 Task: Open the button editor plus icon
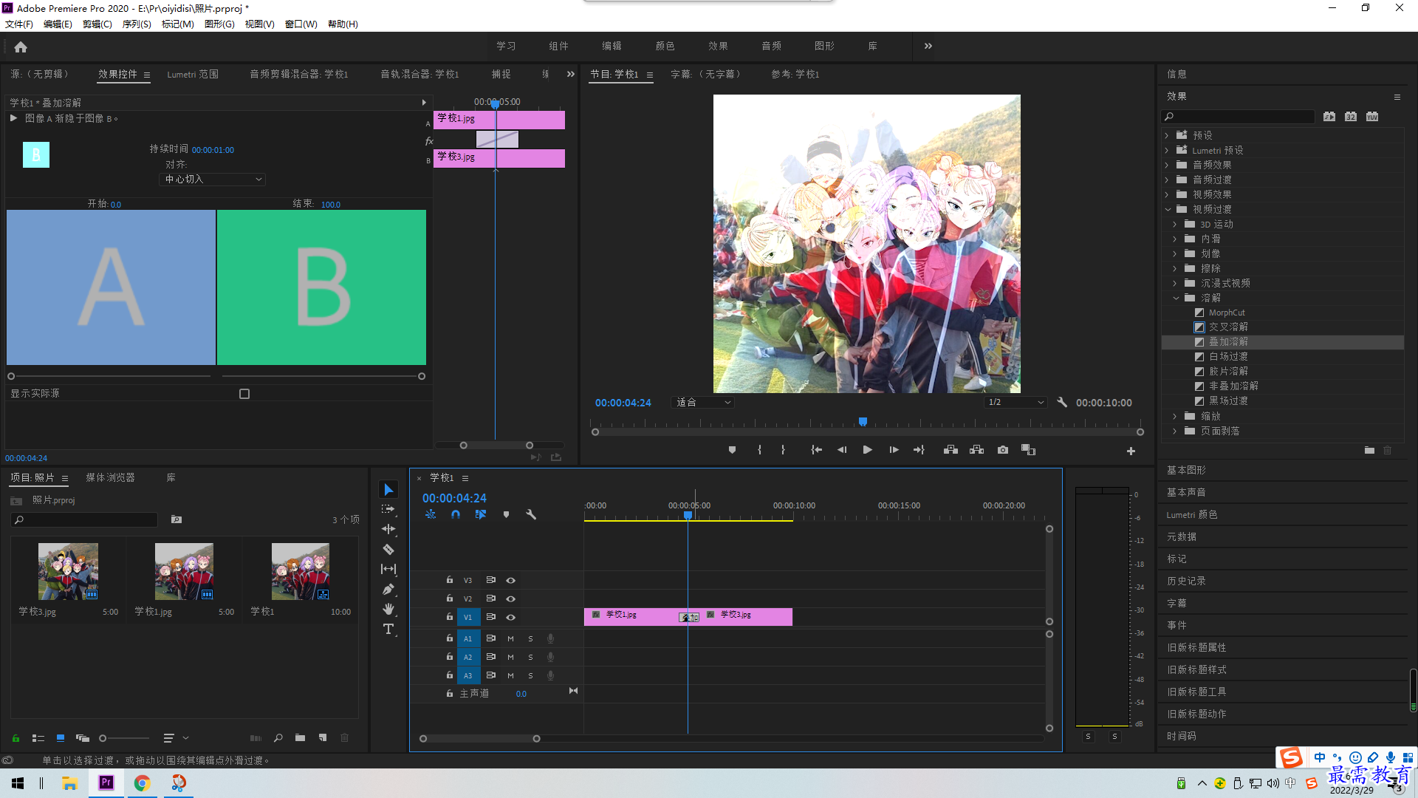pyautogui.click(x=1131, y=451)
